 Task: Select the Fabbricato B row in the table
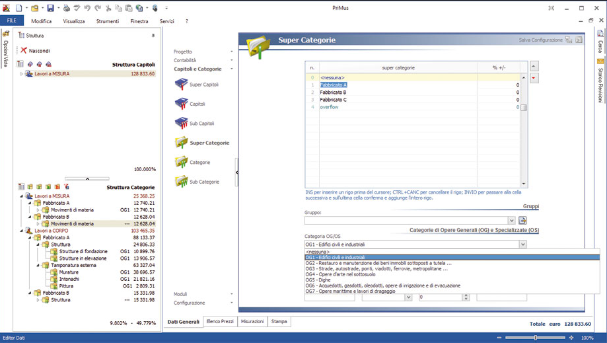click(334, 93)
